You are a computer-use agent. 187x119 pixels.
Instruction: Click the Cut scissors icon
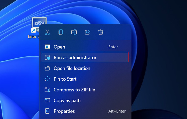[x=47, y=32]
